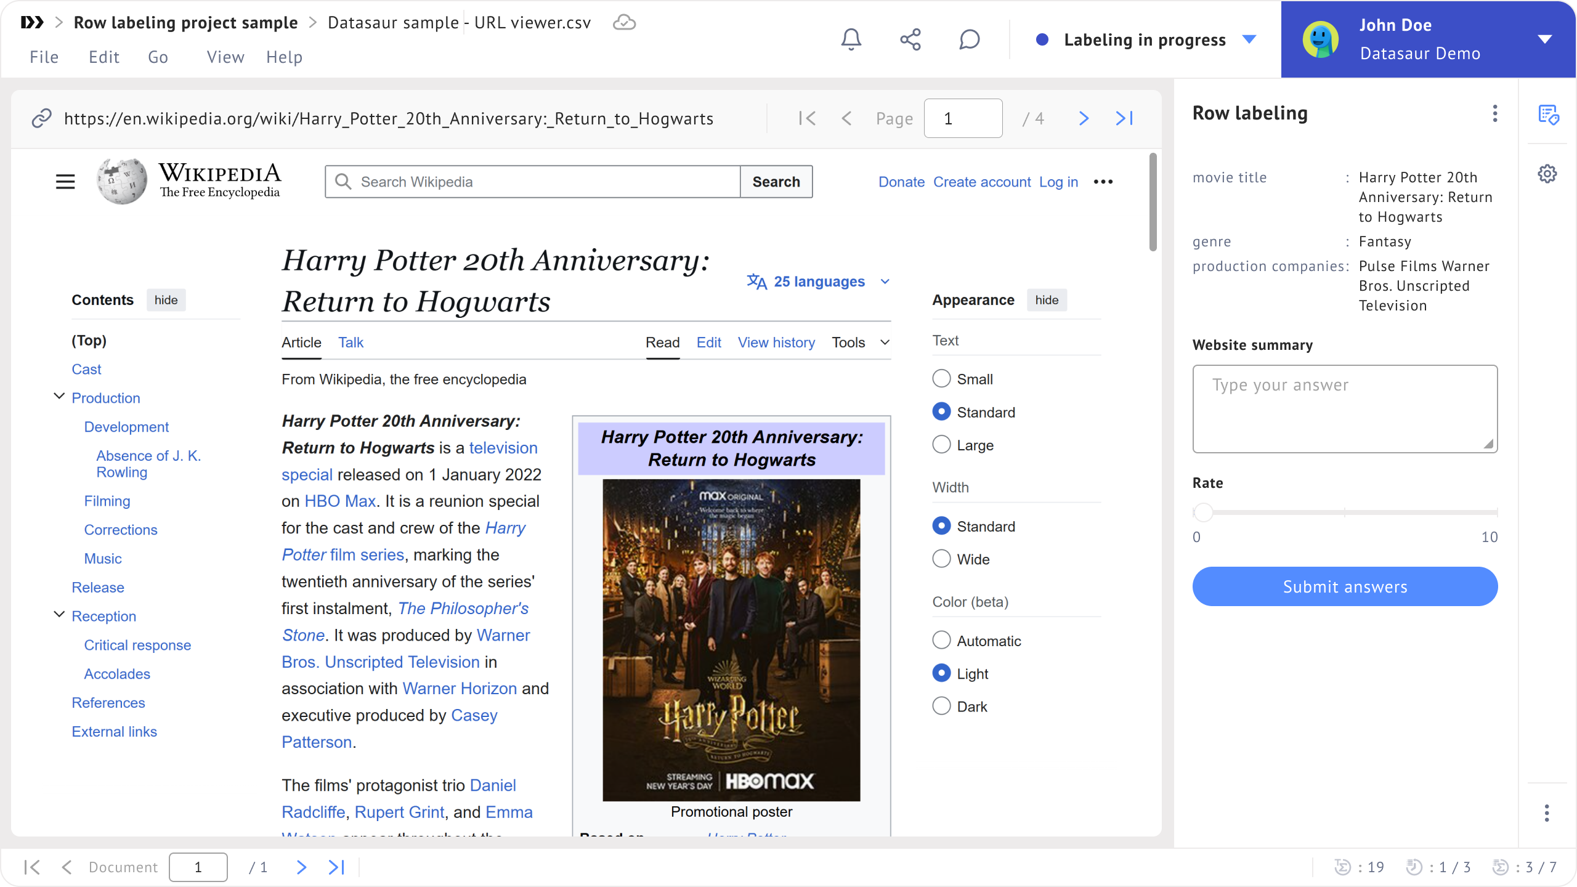1577x887 pixels.
Task: Follow the HBO Max link
Action: (x=340, y=501)
